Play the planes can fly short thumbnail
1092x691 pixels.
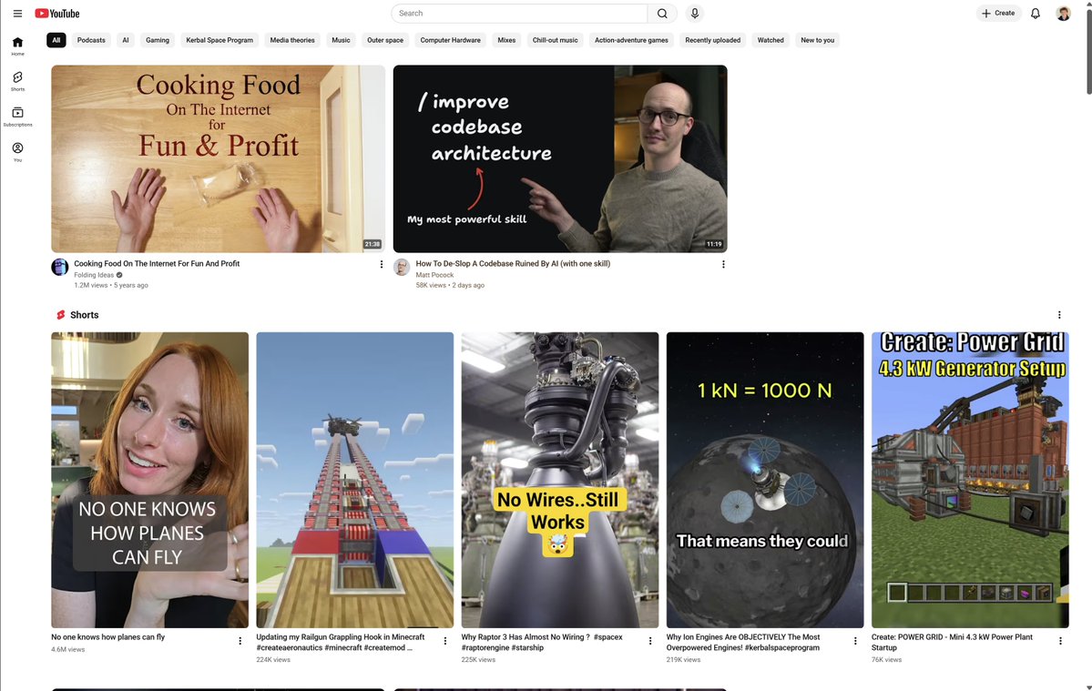[149, 480]
